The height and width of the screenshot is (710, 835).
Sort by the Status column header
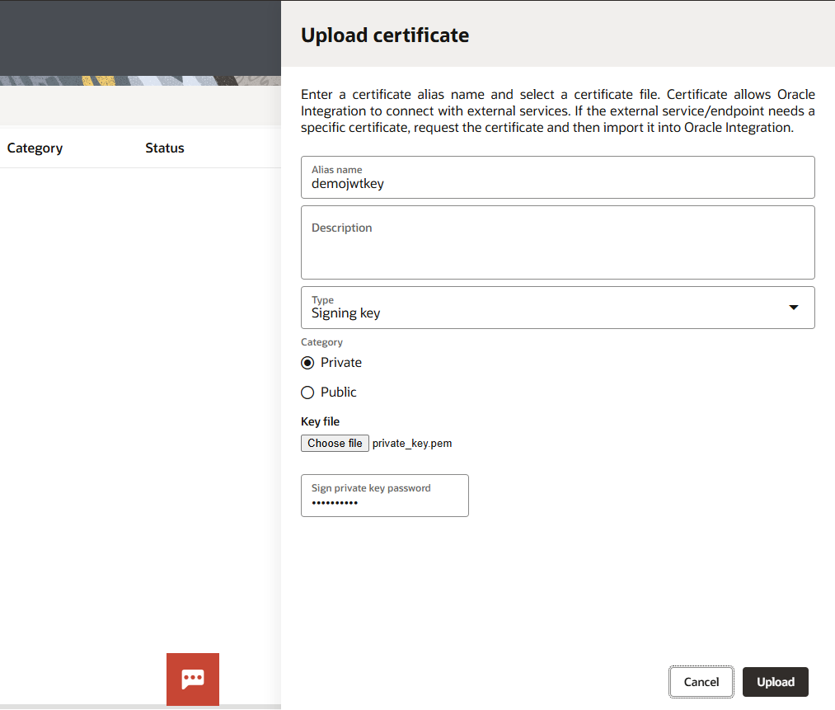click(165, 148)
